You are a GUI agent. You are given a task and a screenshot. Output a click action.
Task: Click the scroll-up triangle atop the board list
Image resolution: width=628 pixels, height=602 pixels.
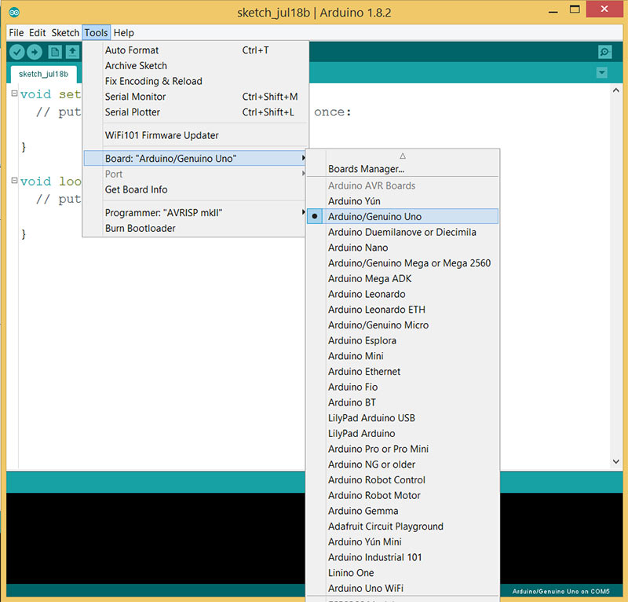(403, 155)
